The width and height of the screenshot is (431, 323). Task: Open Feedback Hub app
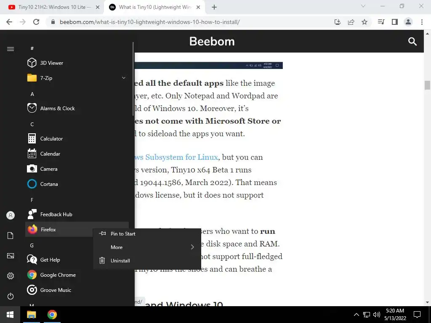(x=77, y=214)
